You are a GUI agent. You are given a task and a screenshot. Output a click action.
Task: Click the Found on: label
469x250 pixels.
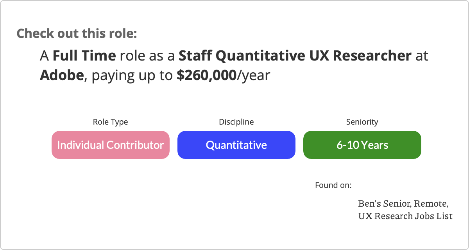333,185
